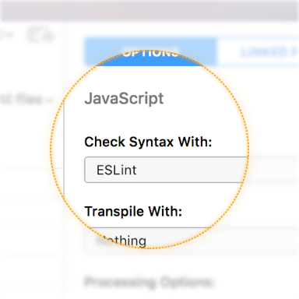
Task: Switch to the Options tab
Action: [150, 52]
